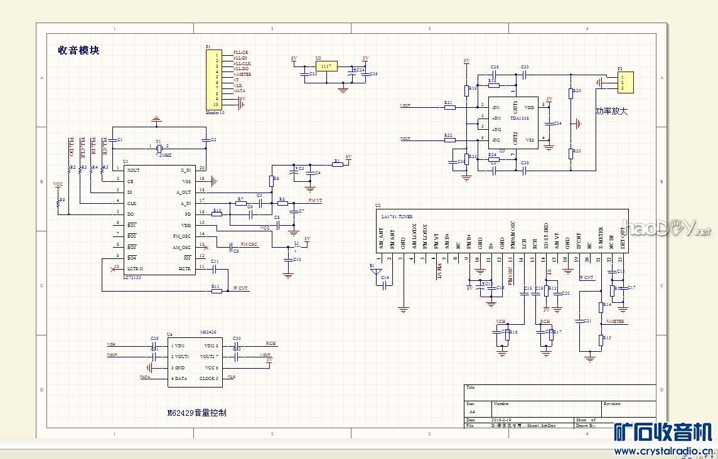Click the Title field in the title block
The width and height of the screenshot is (718, 459).
[x=559, y=390]
